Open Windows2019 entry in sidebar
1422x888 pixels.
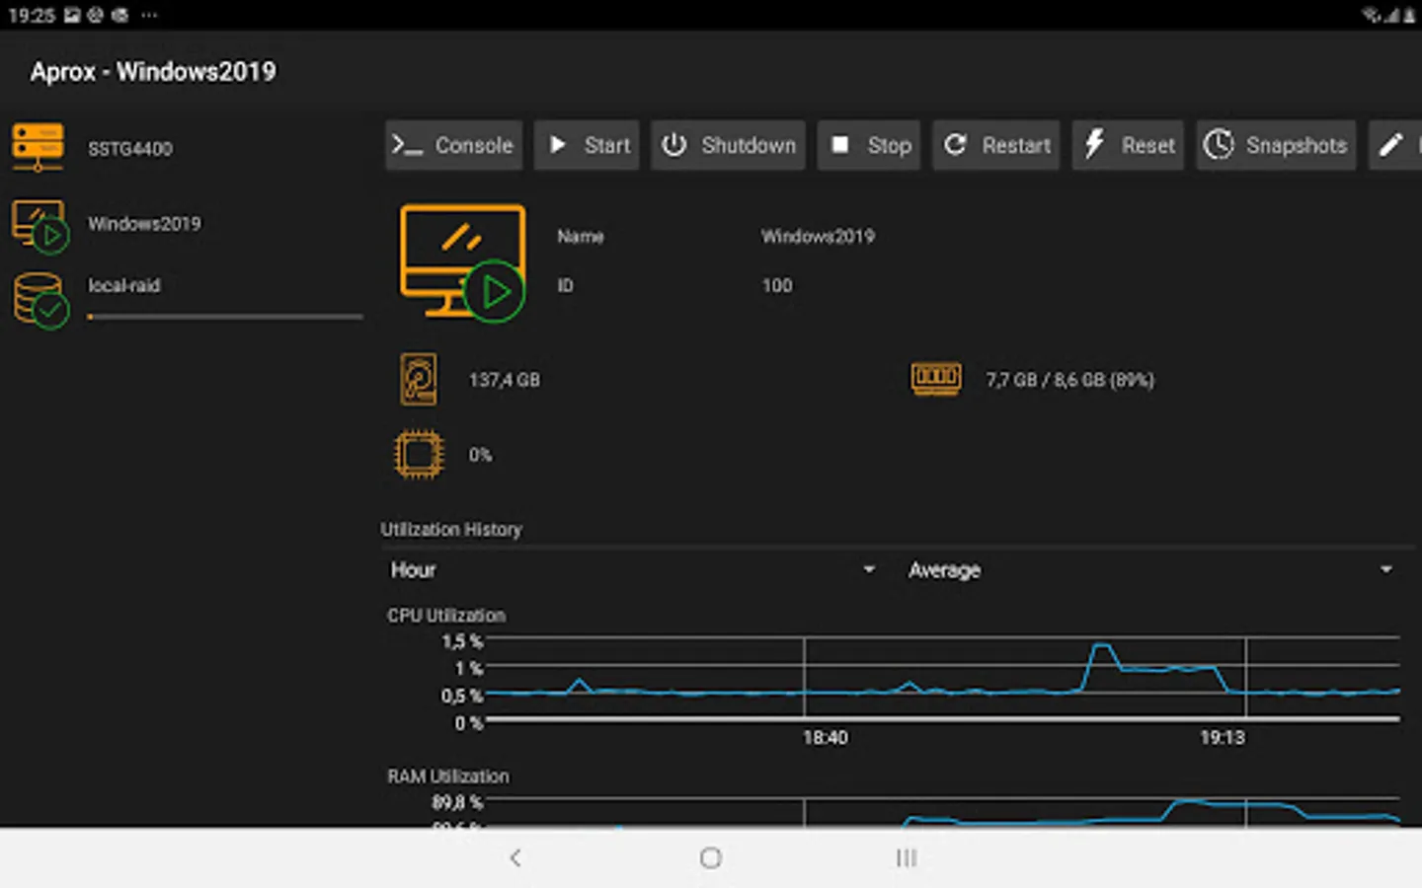[144, 224]
